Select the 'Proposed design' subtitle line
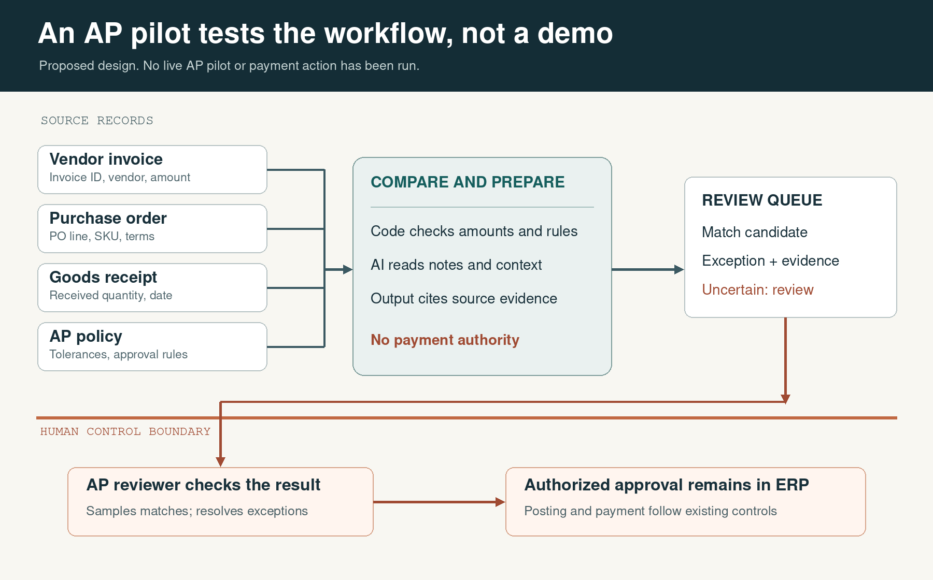933x580 pixels. coord(229,66)
